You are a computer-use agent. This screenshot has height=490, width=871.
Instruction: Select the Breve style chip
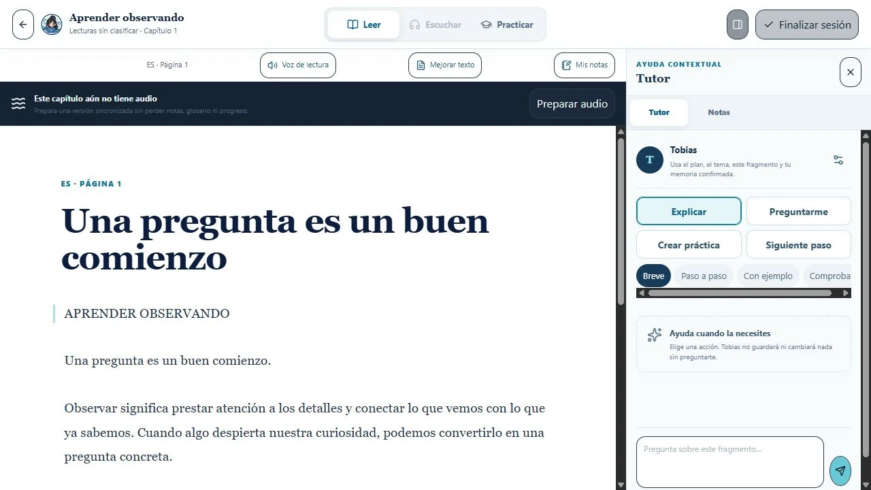[654, 276]
